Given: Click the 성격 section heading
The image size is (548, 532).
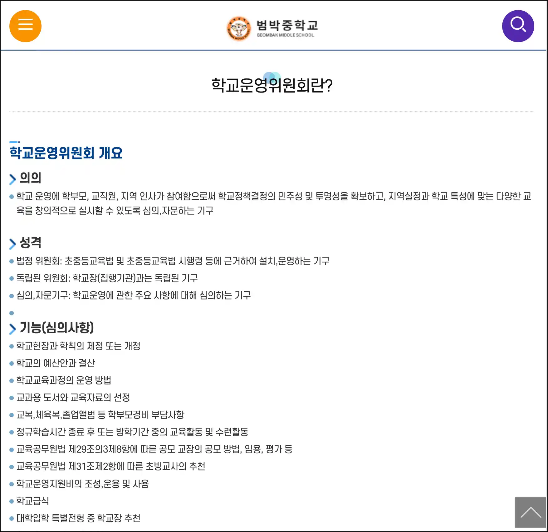Looking at the screenshot, I should (x=30, y=243).
